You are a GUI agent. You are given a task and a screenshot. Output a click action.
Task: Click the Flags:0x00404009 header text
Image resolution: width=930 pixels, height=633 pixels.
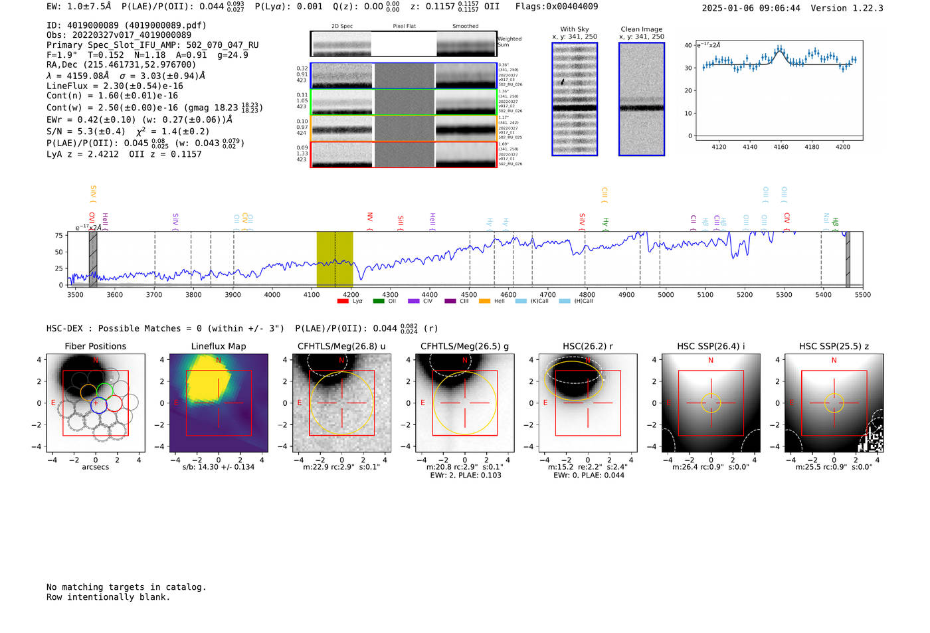[557, 7]
